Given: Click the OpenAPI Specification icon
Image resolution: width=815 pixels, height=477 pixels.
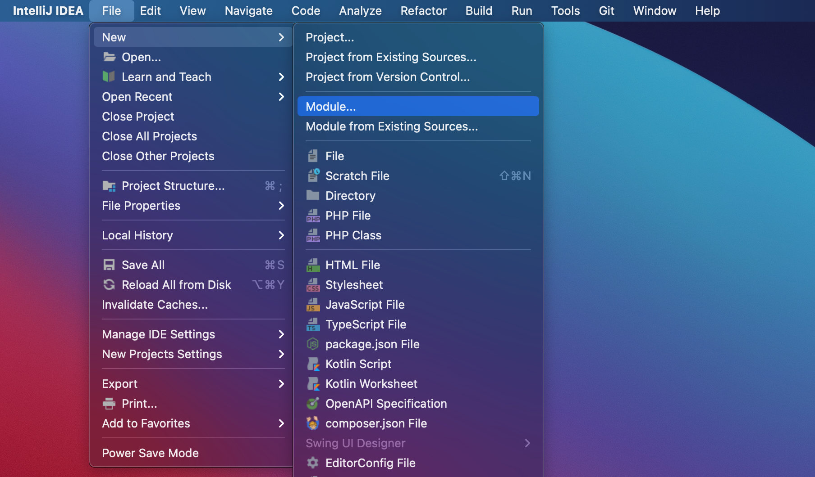Looking at the screenshot, I should pos(313,404).
